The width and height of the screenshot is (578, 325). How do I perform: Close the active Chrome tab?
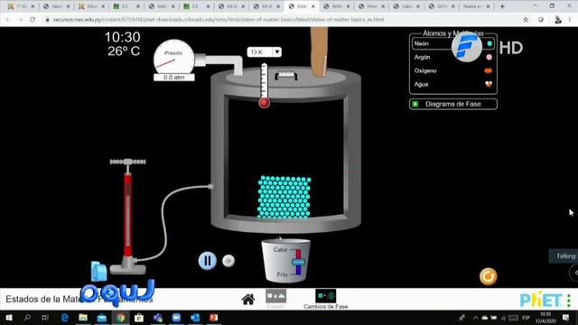[313, 6]
